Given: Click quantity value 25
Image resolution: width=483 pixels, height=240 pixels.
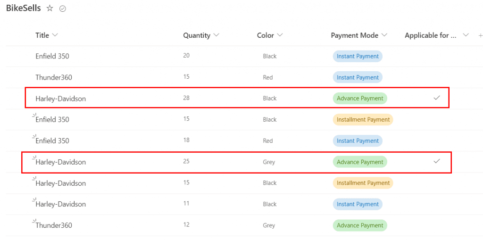Looking at the screenshot, I should 186,161.
